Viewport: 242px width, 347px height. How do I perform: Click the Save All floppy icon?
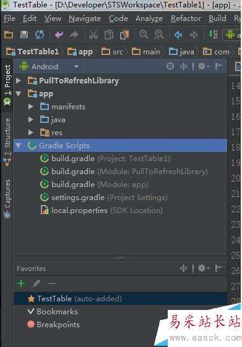point(24,35)
